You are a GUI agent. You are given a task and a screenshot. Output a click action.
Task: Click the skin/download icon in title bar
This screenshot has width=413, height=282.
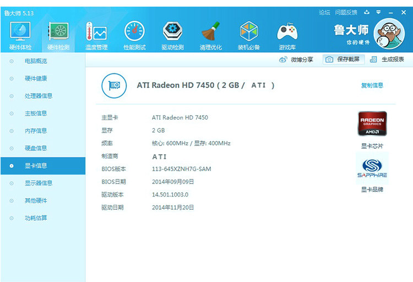pyautogui.click(x=367, y=12)
